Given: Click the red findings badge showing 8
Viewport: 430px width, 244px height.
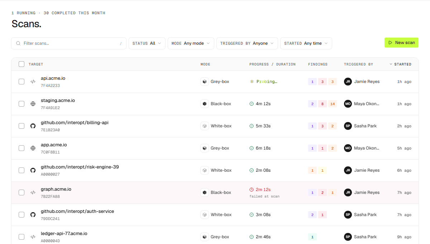Looking at the screenshot, I should (x=322, y=104).
